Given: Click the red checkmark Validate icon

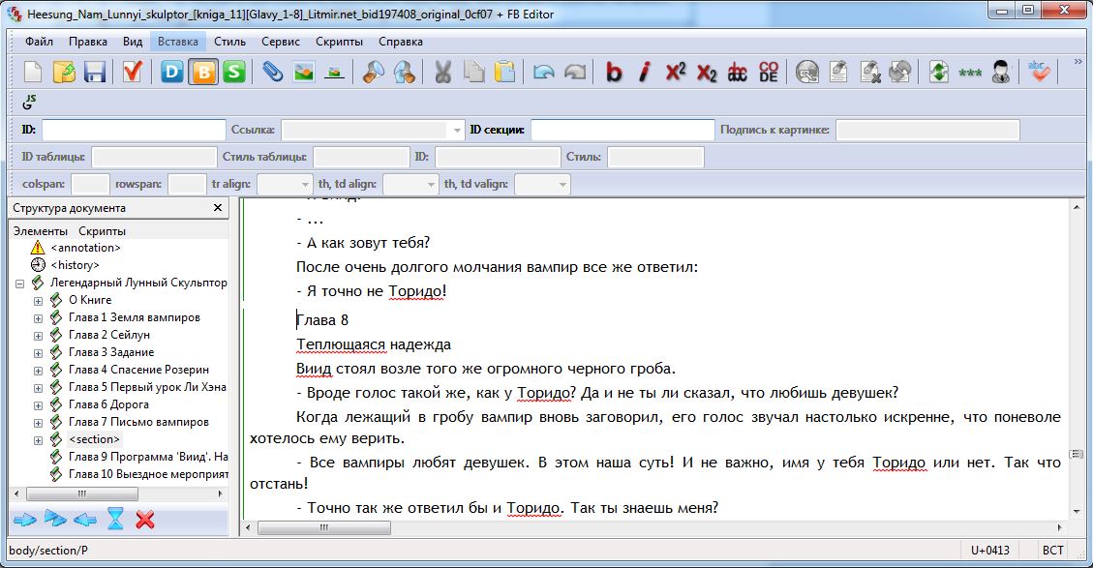Looking at the screenshot, I should coord(133,73).
